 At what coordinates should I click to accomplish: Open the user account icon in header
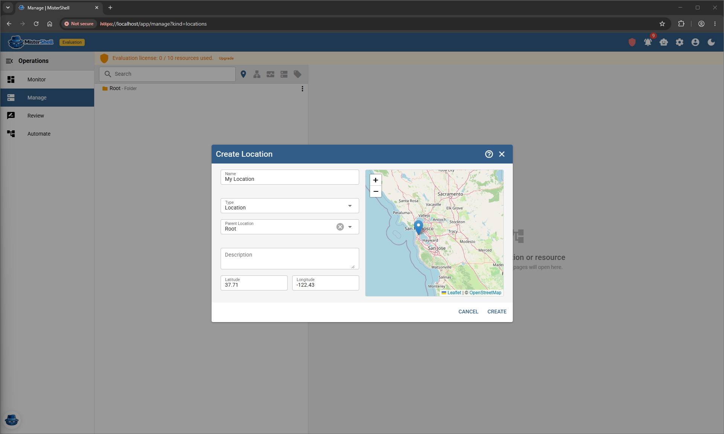tap(695, 42)
